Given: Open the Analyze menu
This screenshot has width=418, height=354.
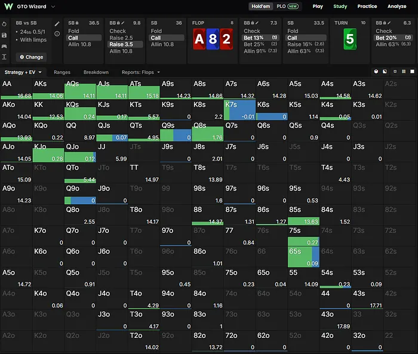Looking at the screenshot, I should (397, 7).
